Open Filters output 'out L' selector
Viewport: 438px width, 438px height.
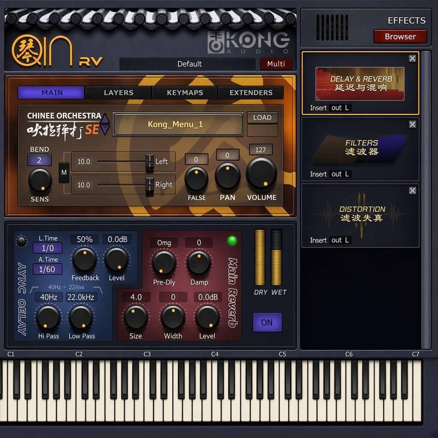tap(340, 174)
